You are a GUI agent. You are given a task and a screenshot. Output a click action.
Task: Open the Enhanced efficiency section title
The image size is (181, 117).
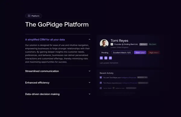[x=37, y=83]
